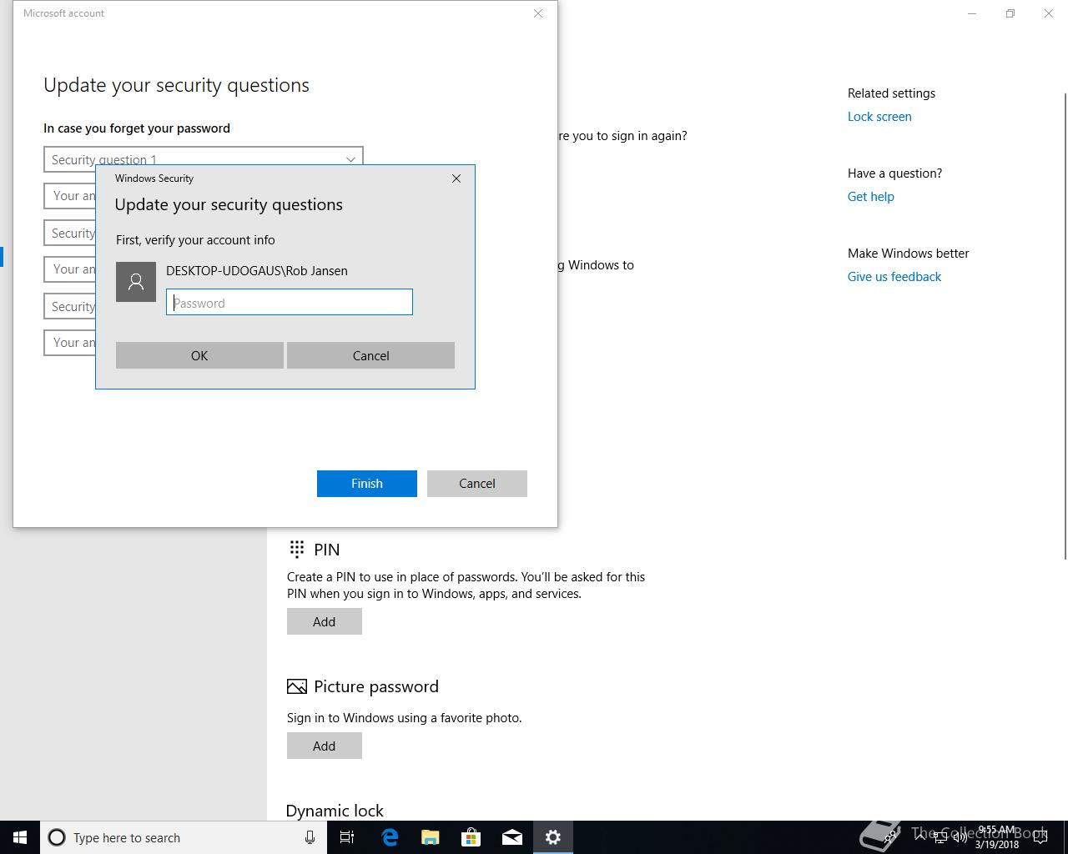This screenshot has width=1068, height=854.
Task: Click the user avatar icon in the dialog
Action: coord(136,282)
